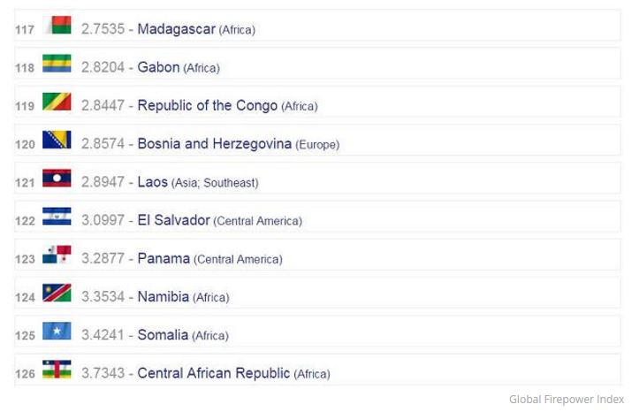The image size is (632, 412).
Task: Select the El Salvador flag icon
Action: click(x=57, y=216)
